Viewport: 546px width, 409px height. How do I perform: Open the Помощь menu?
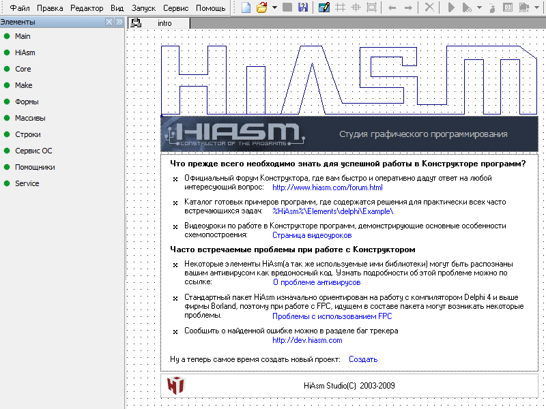pos(210,8)
